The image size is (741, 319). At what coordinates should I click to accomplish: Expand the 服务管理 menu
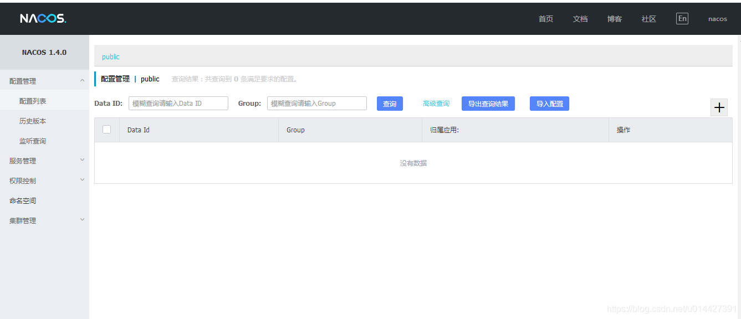(44, 161)
